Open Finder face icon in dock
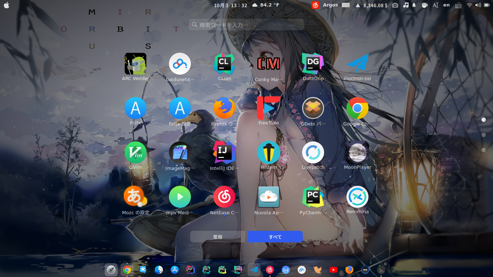 pyautogui.click(x=159, y=269)
